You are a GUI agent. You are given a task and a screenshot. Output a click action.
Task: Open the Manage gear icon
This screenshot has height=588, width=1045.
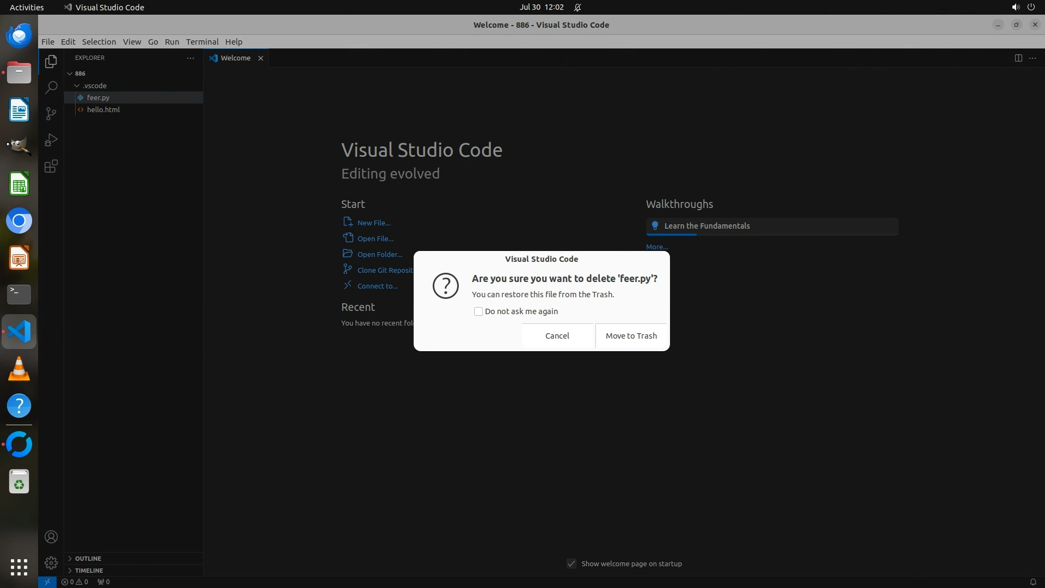coord(51,562)
